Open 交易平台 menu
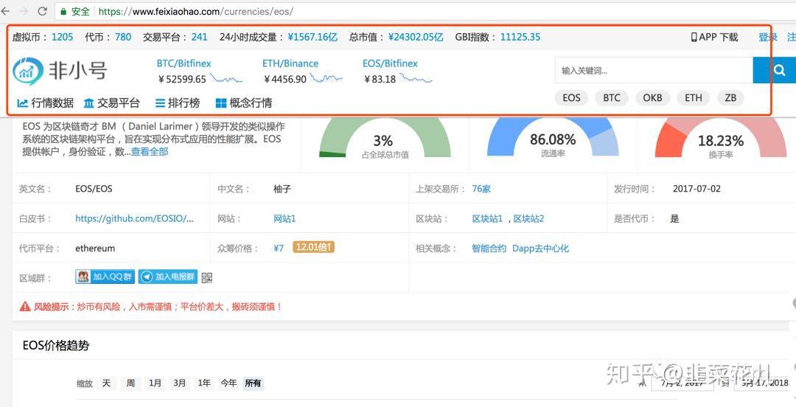Image resolution: width=796 pixels, height=407 pixels. [111, 103]
